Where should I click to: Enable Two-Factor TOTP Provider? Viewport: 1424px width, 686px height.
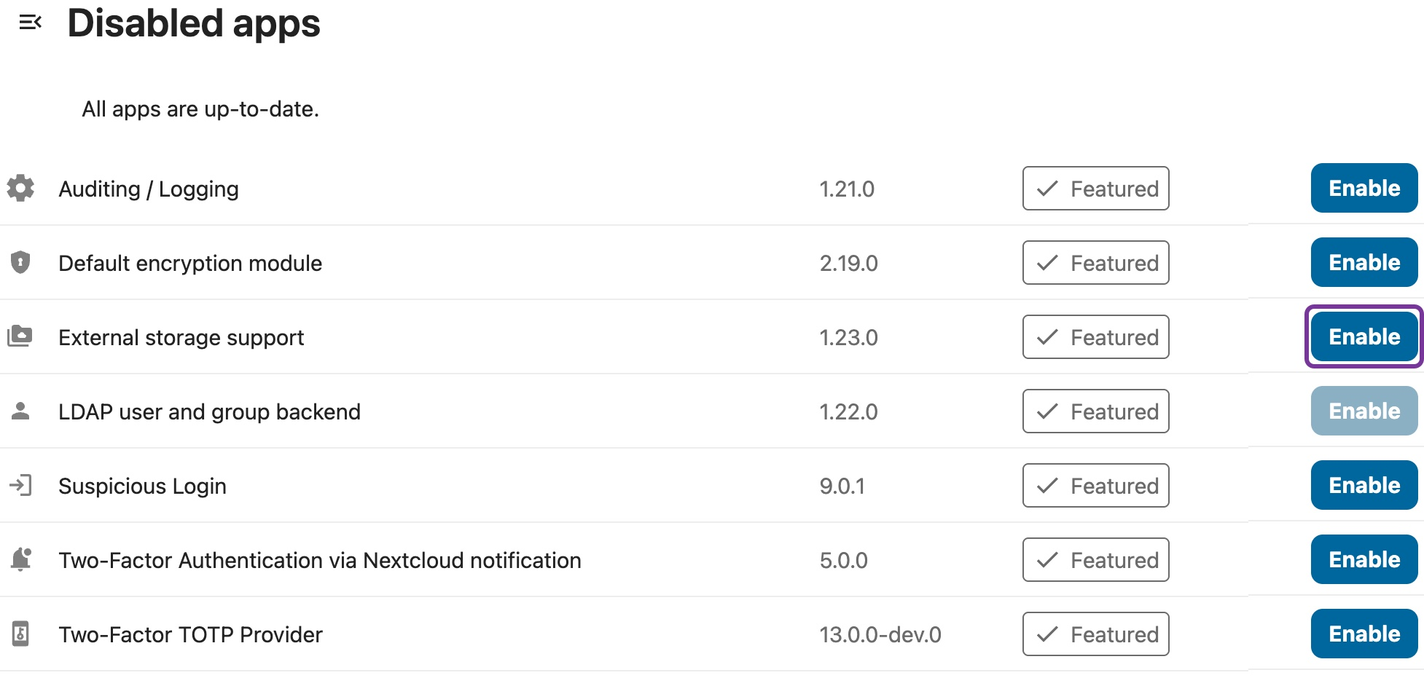(x=1364, y=634)
